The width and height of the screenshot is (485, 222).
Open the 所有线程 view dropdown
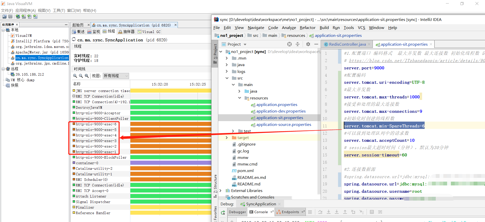[116, 76]
